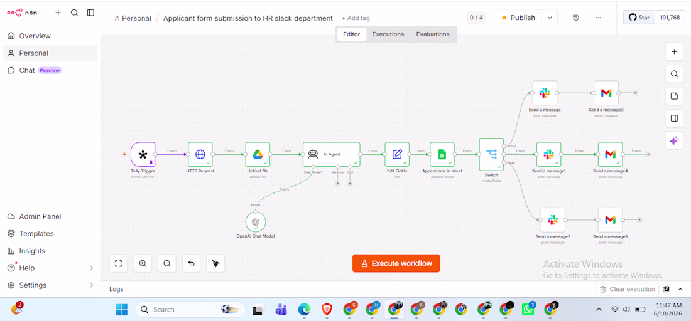
Task: Click the n8n logo
Action: click(x=23, y=13)
